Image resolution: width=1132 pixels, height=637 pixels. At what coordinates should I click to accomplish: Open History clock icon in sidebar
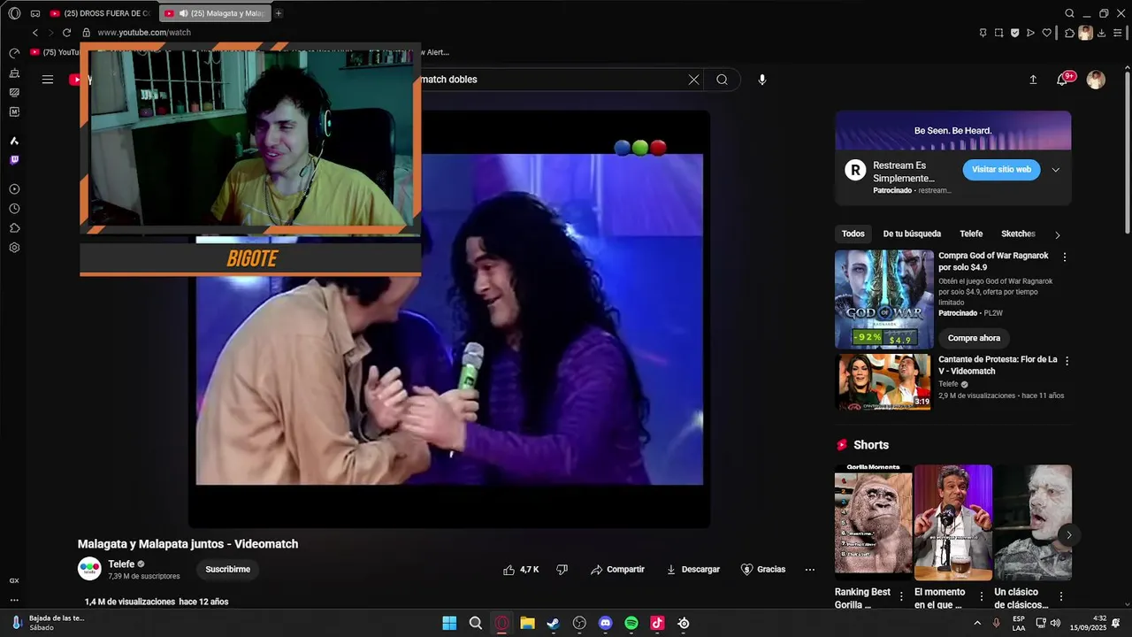tap(14, 209)
